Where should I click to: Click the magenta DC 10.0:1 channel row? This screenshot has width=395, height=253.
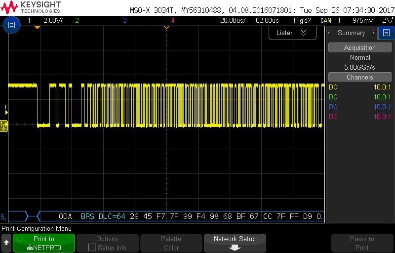pyautogui.click(x=360, y=117)
